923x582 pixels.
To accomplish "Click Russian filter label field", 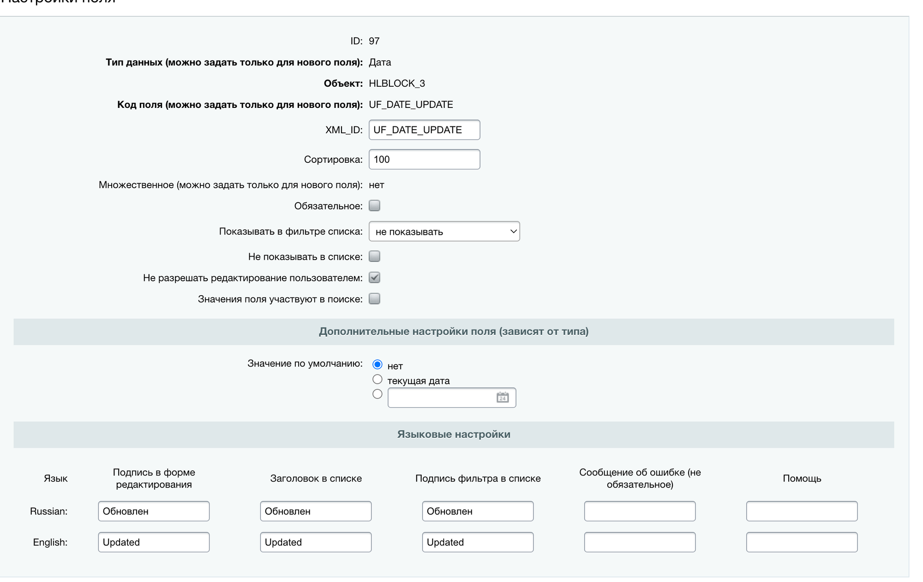I will pyautogui.click(x=478, y=511).
